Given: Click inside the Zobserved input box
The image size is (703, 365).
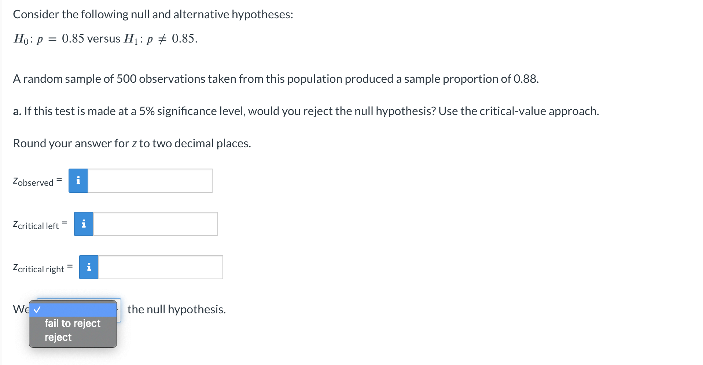Looking at the screenshot, I should tap(150, 180).
